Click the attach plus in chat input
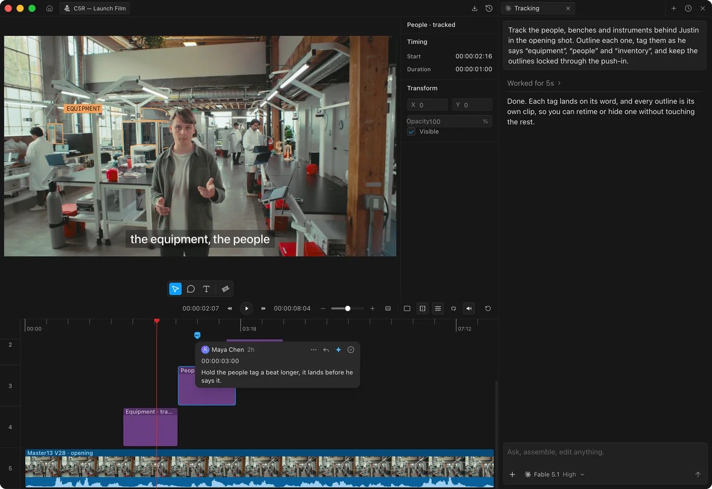This screenshot has height=489, width=712. click(x=512, y=474)
